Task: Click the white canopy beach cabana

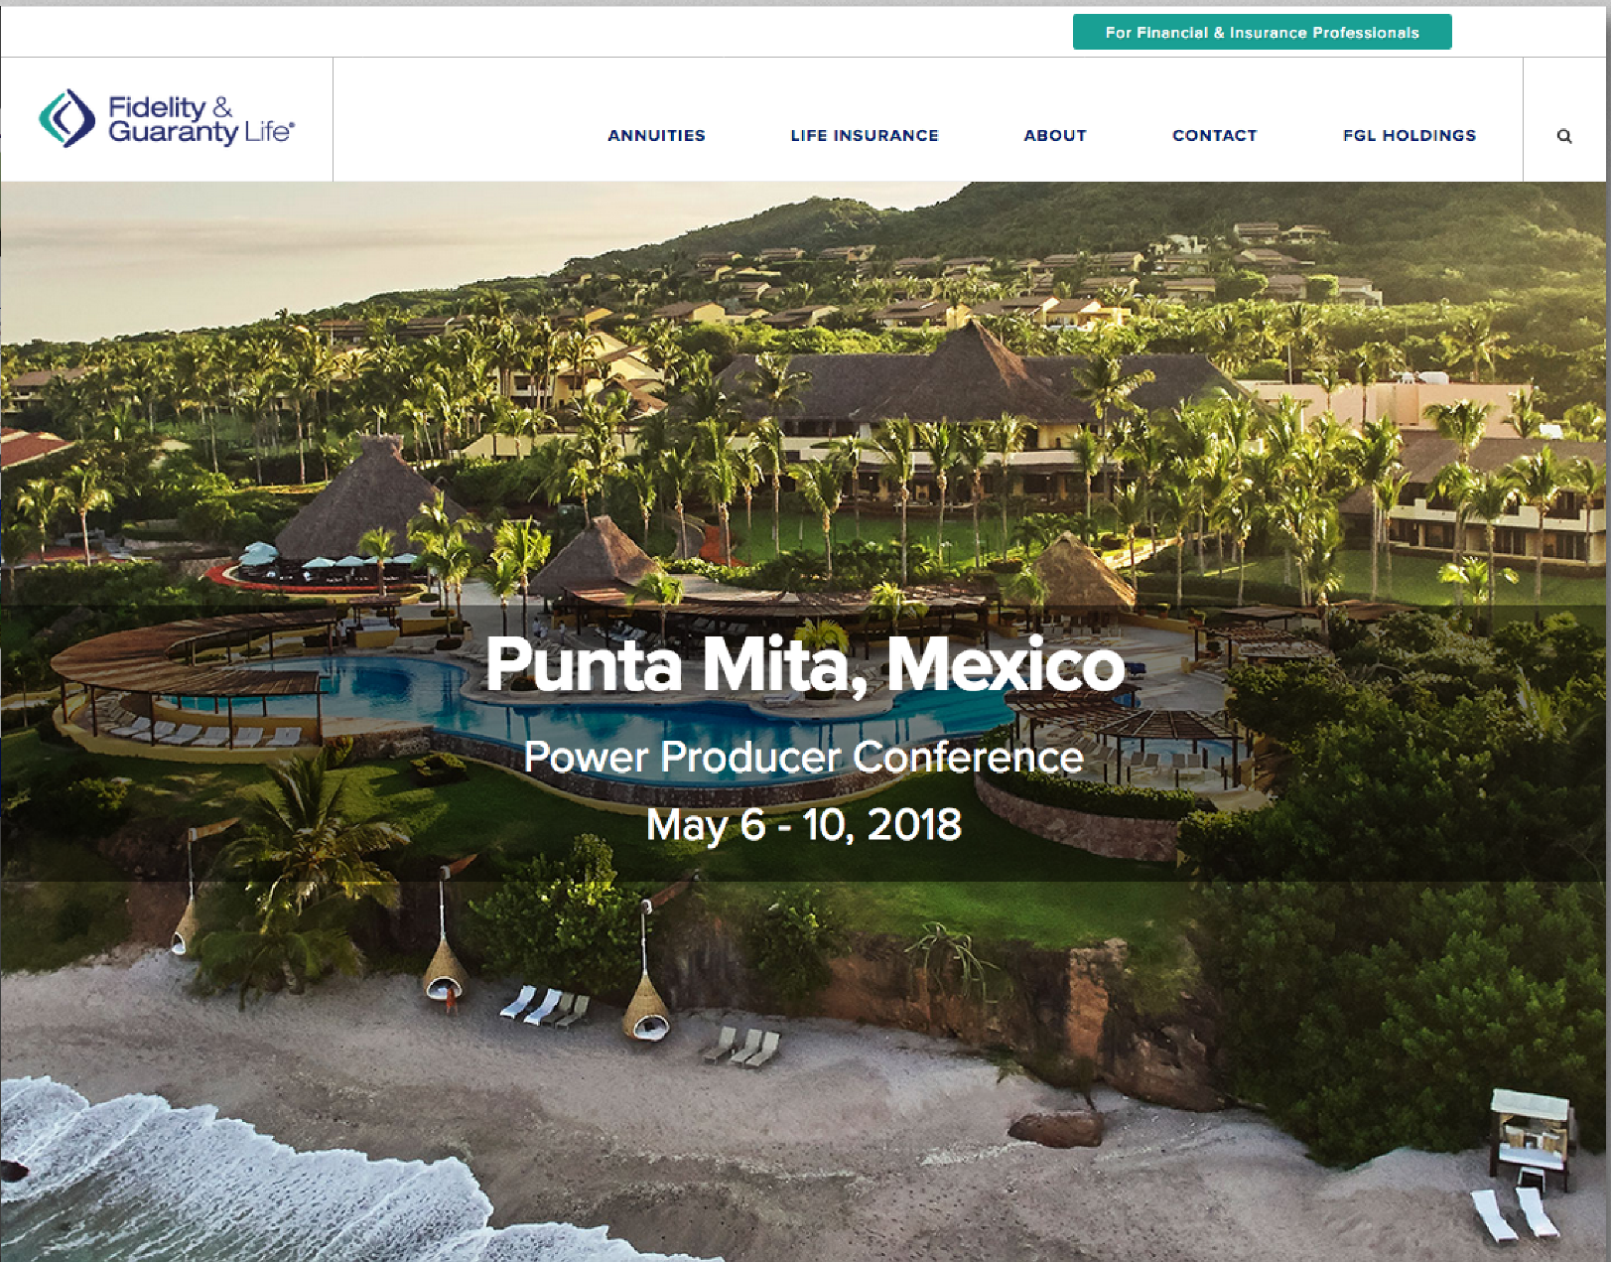Action: click(x=1530, y=1137)
